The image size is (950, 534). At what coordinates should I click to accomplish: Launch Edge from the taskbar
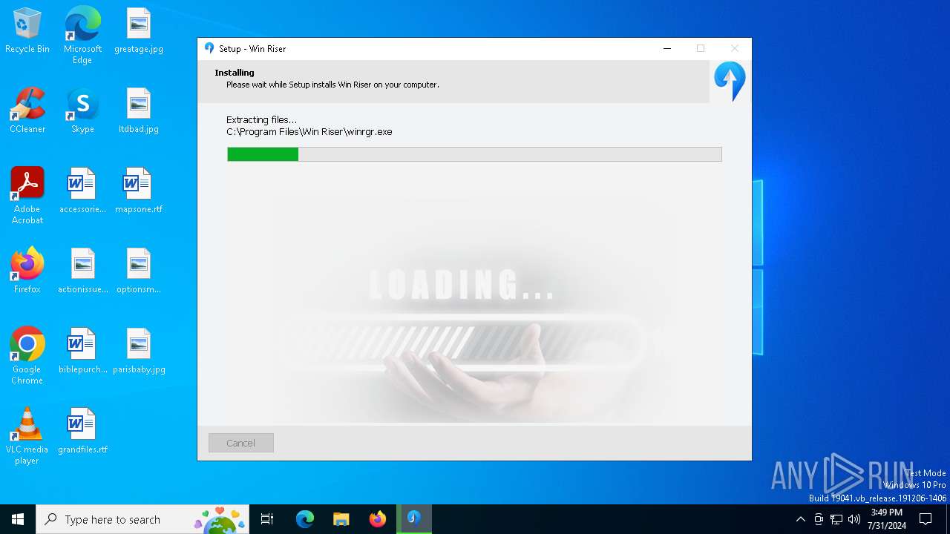click(305, 519)
